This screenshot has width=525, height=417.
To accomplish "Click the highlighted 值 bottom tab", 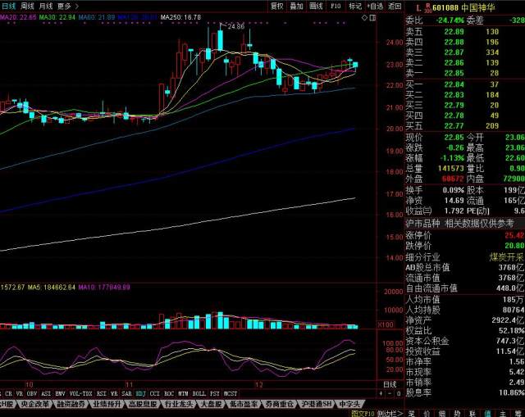I will (488, 414).
